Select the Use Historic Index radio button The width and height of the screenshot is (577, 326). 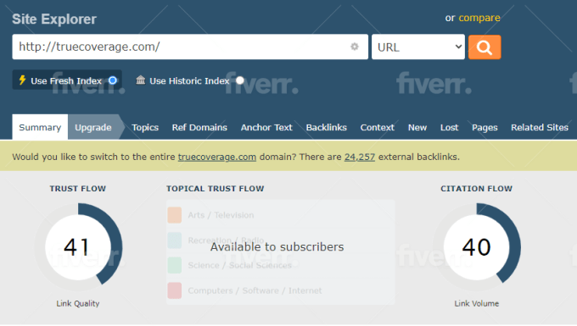240,80
